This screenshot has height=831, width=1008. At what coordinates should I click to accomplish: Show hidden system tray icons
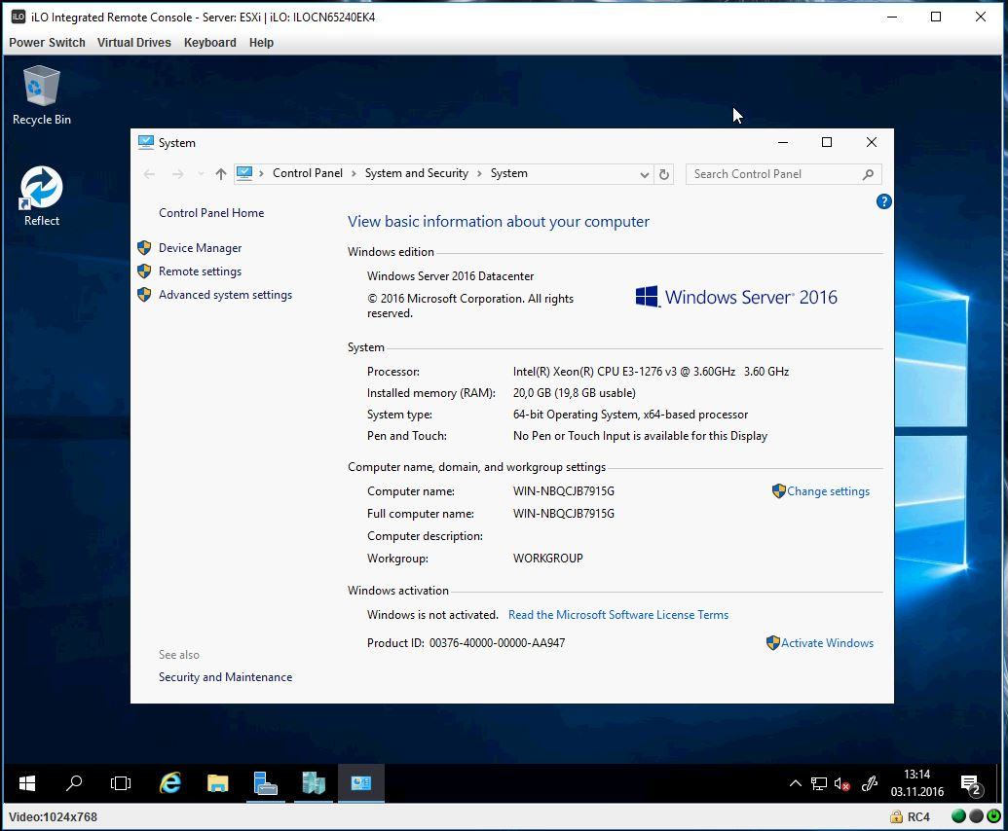pos(796,783)
